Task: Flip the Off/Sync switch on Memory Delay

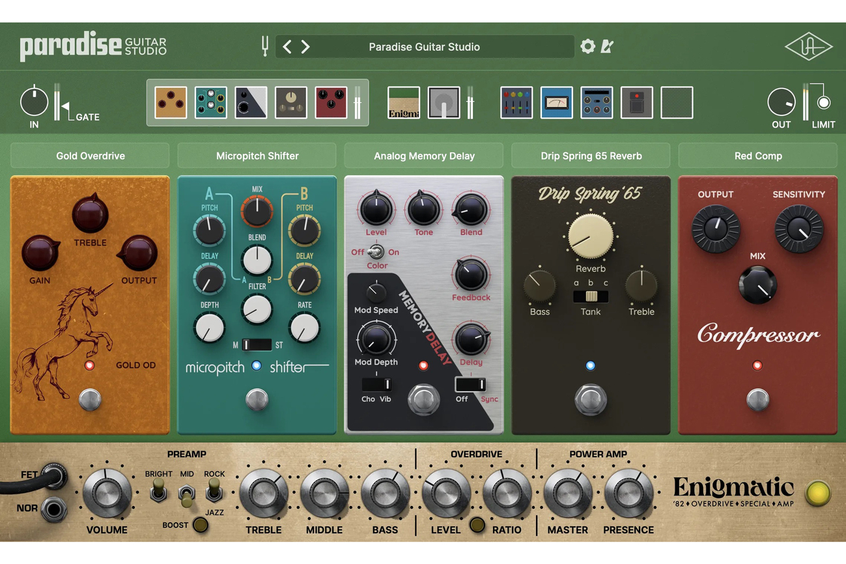Action: click(470, 384)
